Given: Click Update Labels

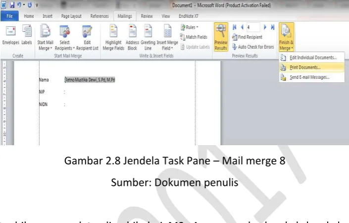Looking at the screenshot, I should (x=195, y=47).
